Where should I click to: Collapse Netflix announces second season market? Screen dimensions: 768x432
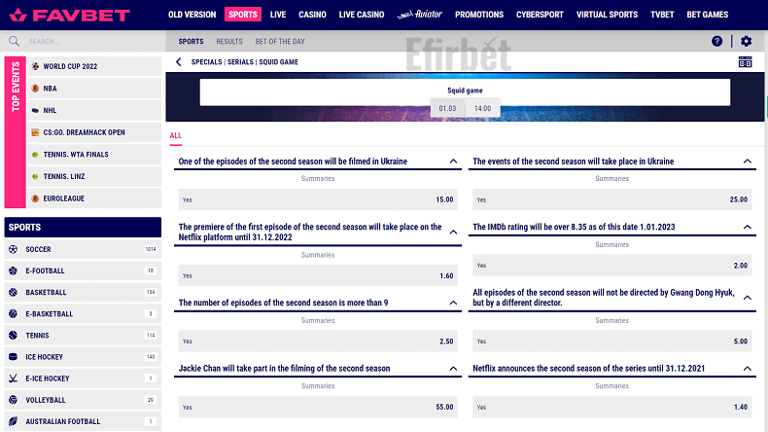[x=748, y=369]
